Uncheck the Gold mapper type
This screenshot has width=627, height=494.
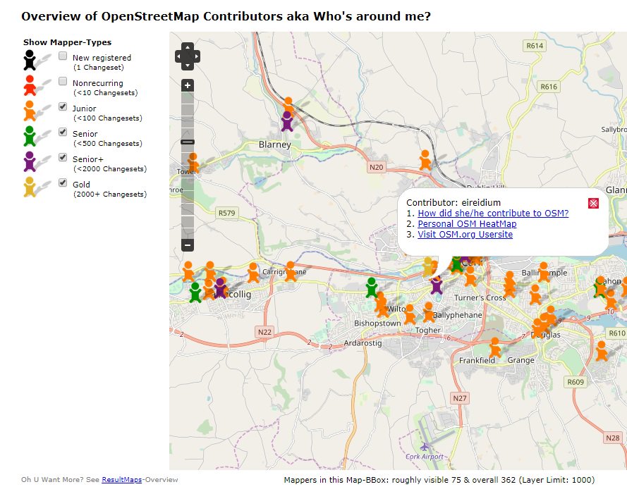[x=63, y=183]
